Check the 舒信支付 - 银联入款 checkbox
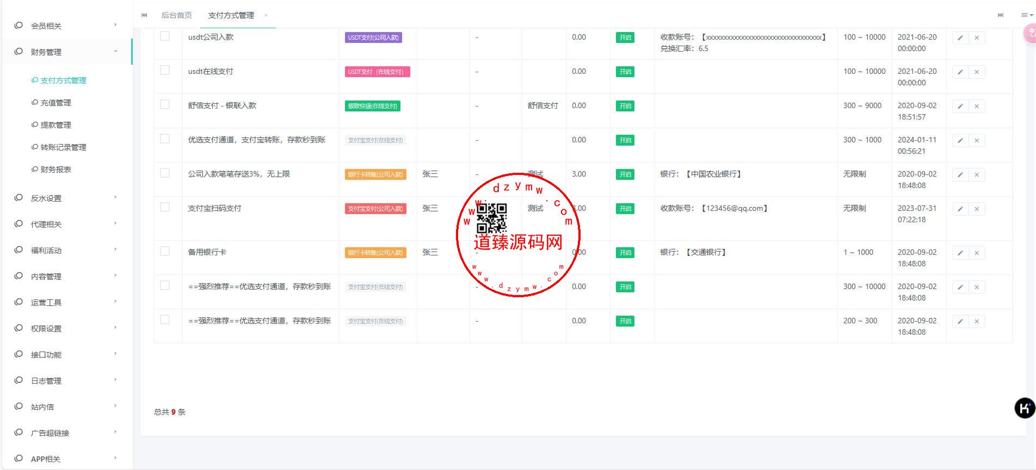The width and height of the screenshot is (1036, 470). [x=165, y=104]
